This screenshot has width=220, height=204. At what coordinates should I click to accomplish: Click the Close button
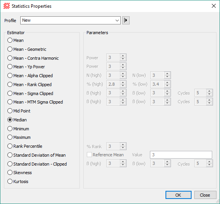[x=205, y=195]
